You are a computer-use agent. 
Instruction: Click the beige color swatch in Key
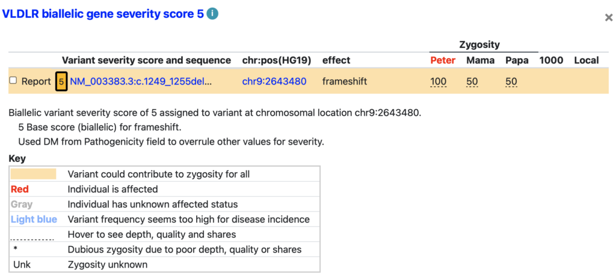[x=34, y=174]
